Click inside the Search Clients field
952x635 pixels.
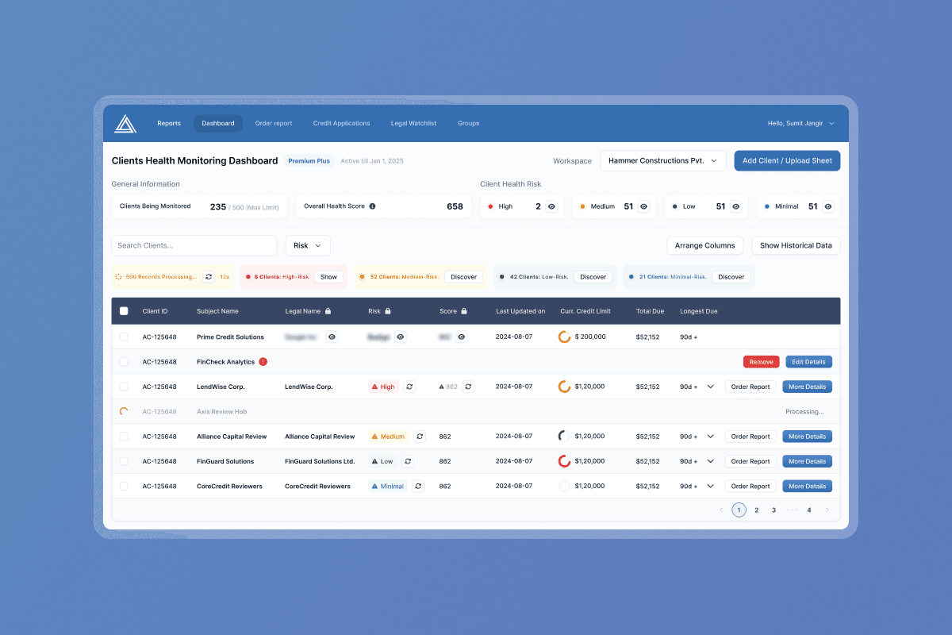[194, 246]
